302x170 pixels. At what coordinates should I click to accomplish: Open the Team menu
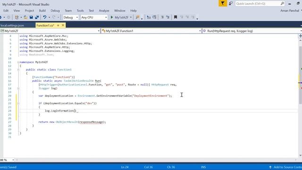[x=68, y=10]
